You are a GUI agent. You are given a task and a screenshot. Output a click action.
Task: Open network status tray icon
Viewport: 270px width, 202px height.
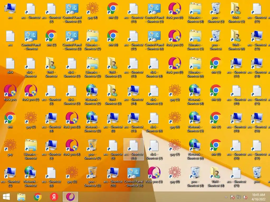(239, 197)
